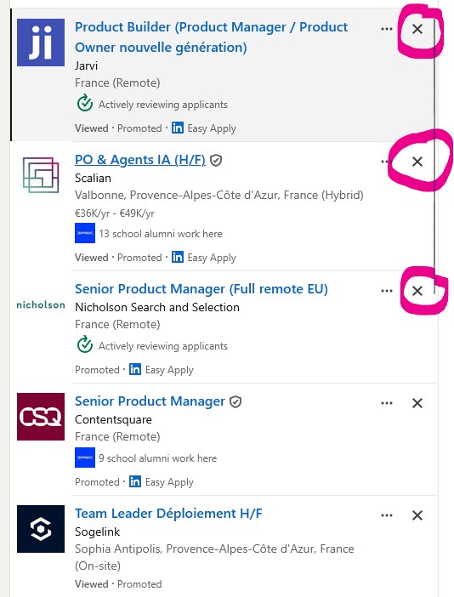The height and width of the screenshot is (597, 454).
Task: Click the CSQ Contentsquare logo
Action: point(41,417)
